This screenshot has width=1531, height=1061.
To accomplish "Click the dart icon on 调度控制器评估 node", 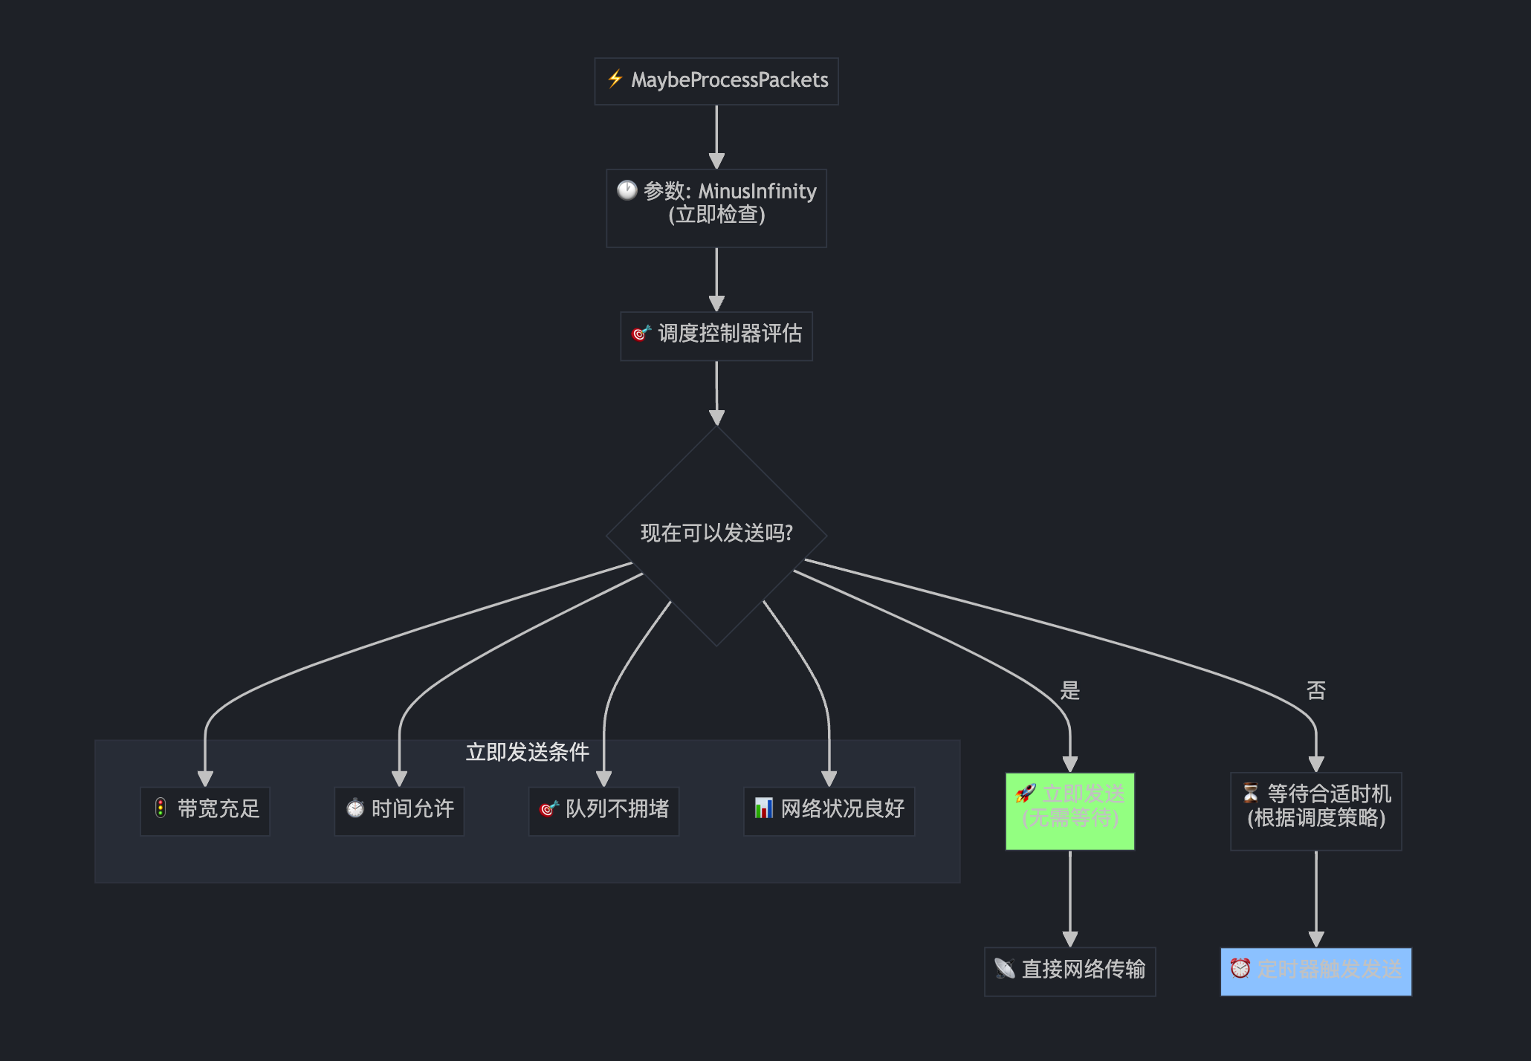I will [641, 335].
